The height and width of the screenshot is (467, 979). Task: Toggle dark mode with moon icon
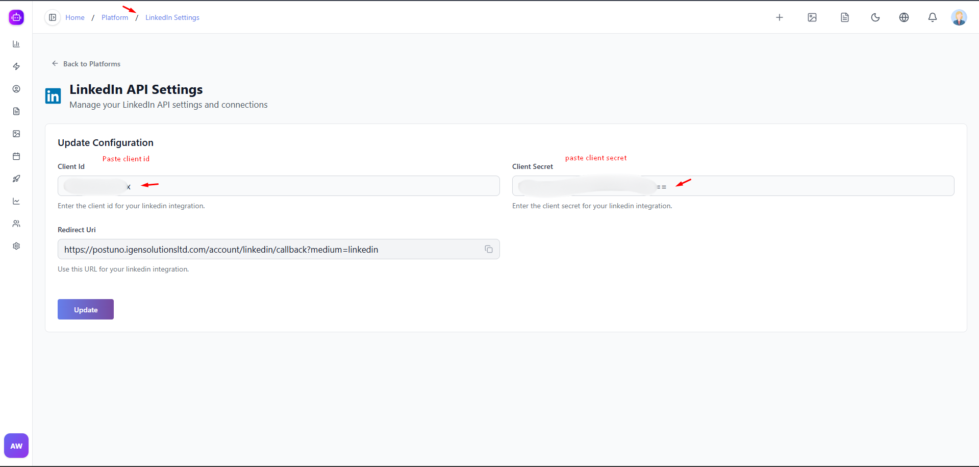875,17
